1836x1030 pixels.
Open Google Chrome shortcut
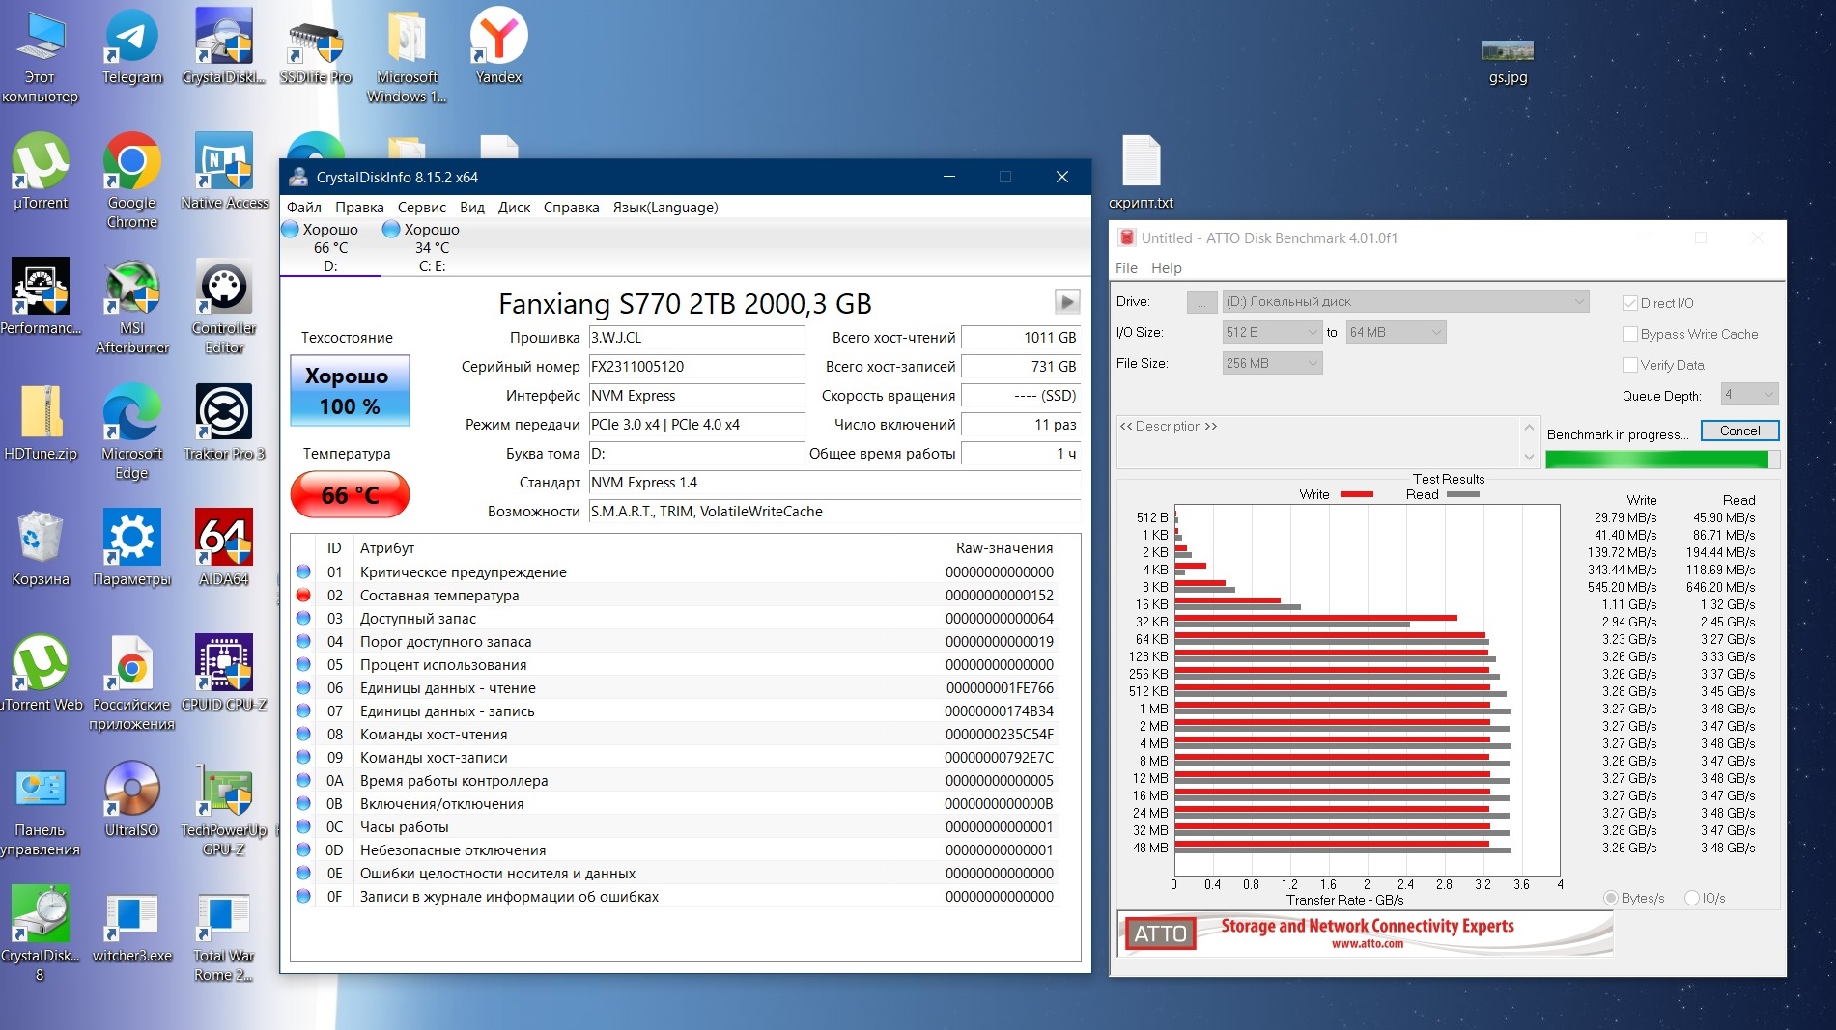click(x=132, y=181)
